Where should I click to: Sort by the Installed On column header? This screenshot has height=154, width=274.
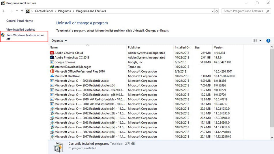tap(183, 47)
